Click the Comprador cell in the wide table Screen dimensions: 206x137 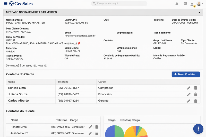pos(106,88)
